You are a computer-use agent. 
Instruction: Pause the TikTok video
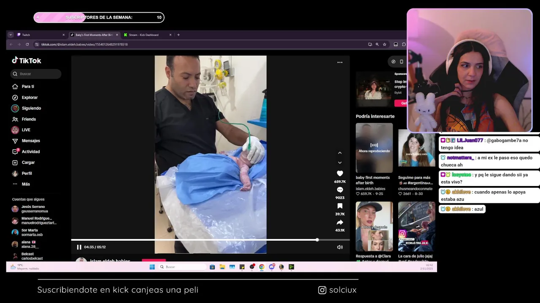pyautogui.click(x=79, y=247)
